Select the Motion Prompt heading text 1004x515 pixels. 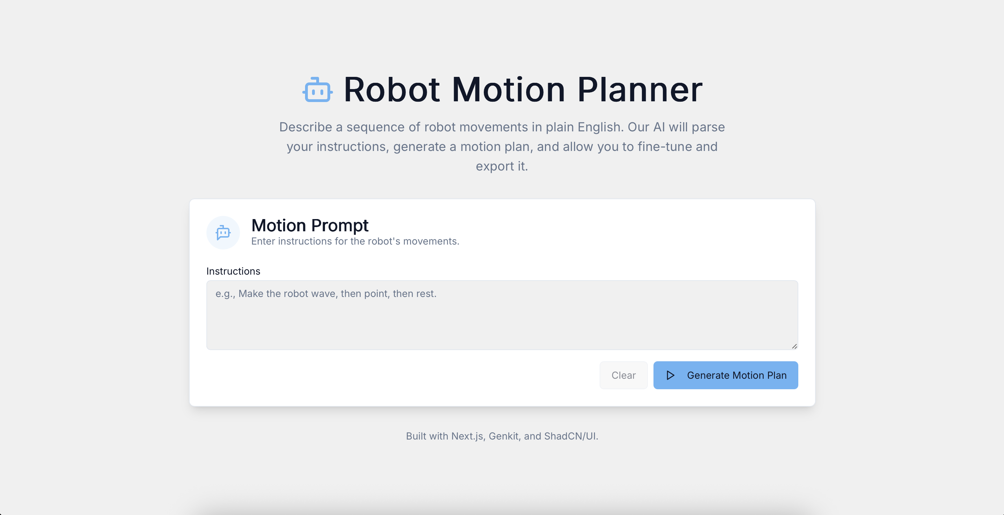[310, 225]
